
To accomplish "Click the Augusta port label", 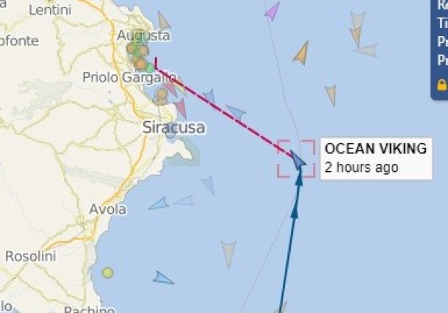I will tap(144, 35).
